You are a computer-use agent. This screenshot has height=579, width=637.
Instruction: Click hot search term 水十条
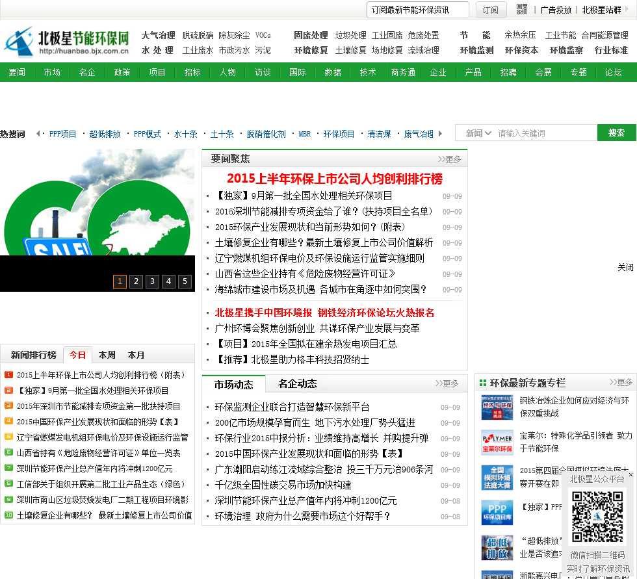186,134
